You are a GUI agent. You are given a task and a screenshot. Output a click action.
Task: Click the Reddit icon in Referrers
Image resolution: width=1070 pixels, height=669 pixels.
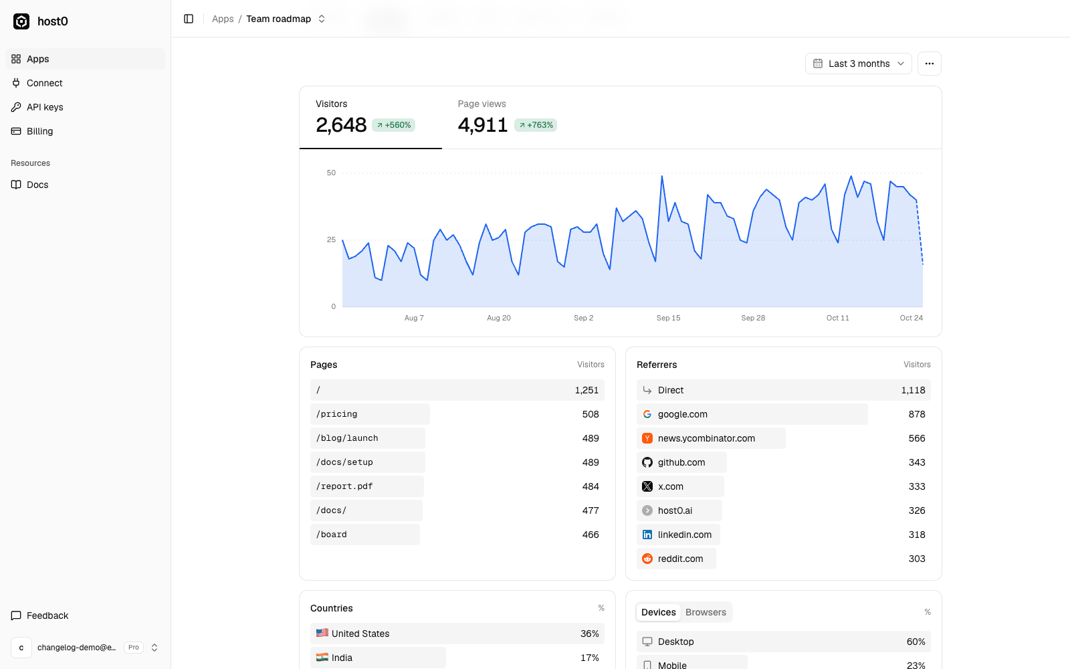click(x=647, y=559)
